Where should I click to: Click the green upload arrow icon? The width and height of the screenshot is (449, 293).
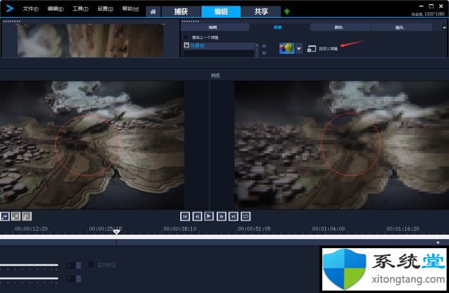[x=287, y=12]
